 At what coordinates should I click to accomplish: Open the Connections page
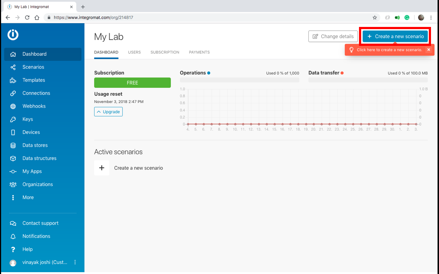36,93
